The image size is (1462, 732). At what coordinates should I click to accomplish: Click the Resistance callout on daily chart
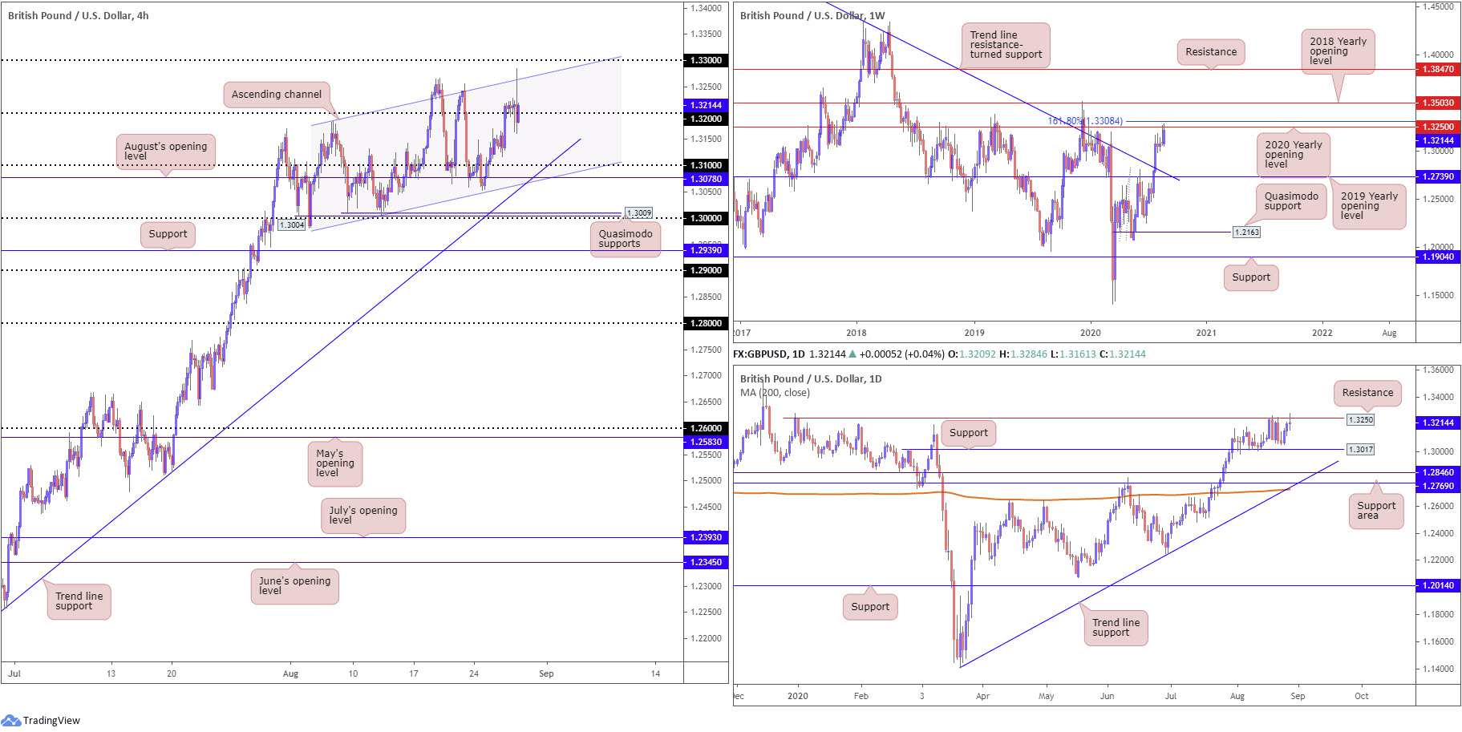(x=1367, y=393)
